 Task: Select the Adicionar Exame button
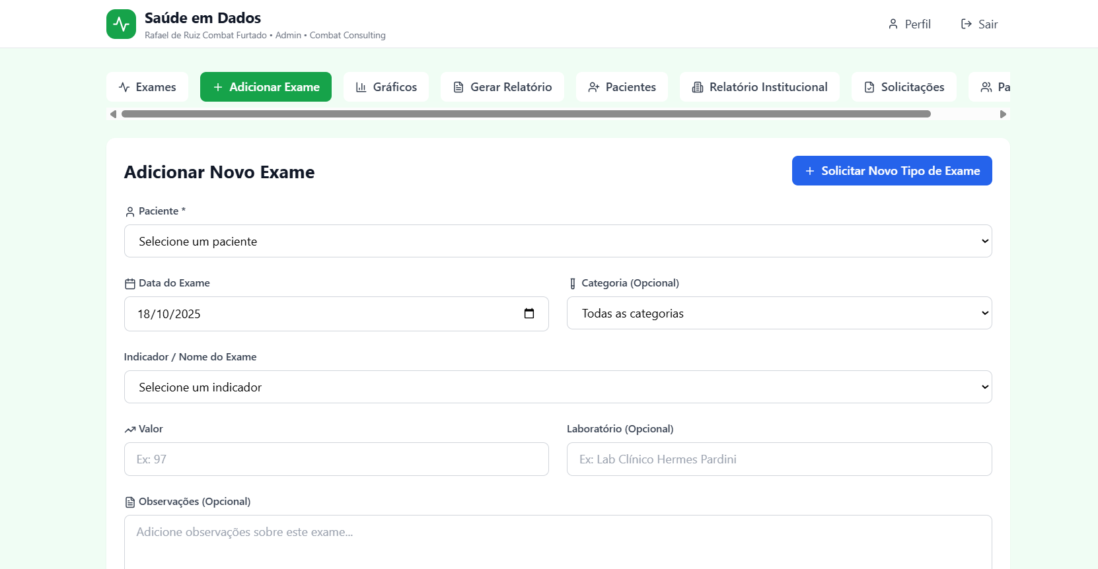coord(266,87)
